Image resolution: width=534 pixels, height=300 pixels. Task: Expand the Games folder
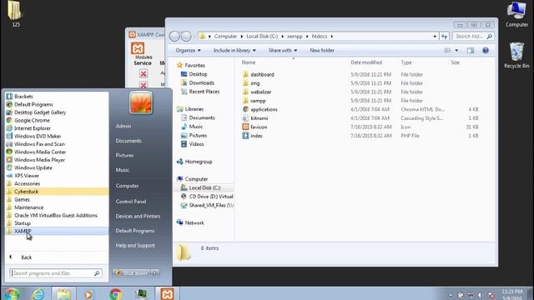(x=22, y=199)
